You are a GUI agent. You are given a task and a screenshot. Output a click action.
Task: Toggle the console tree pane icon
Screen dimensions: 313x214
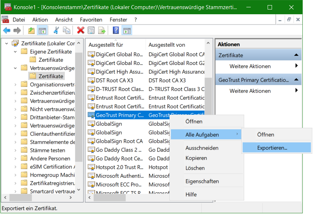(42, 30)
